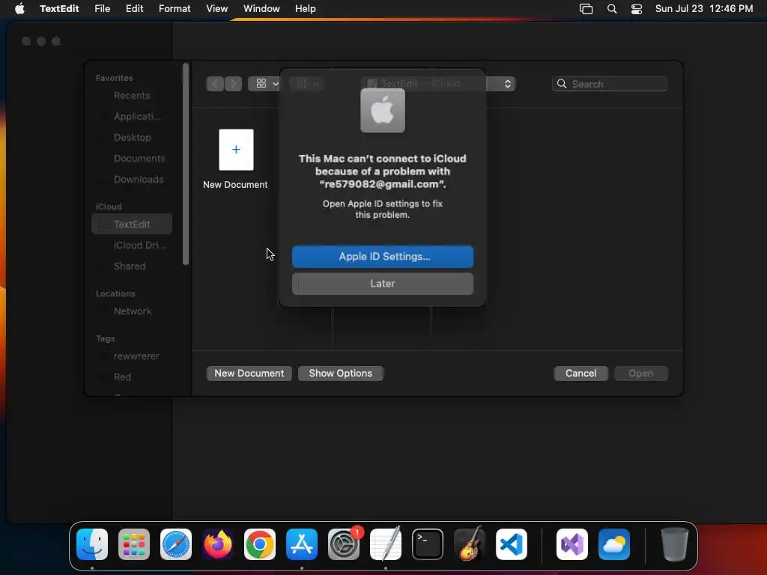Open GarageBand from the Dock
The width and height of the screenshot is (767, 575).
tap(470, 544)
